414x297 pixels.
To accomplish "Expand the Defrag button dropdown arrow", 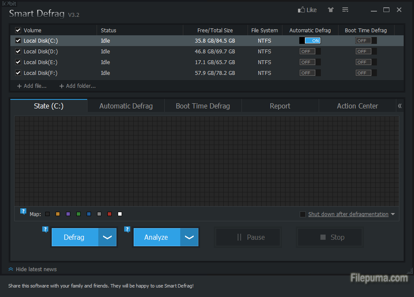I will click(107, 238).
